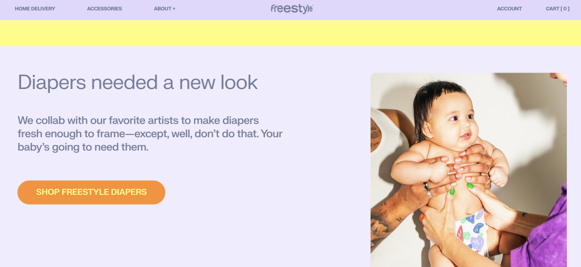The width and height of the screenshot is (581, 267).
Task: Click the cart item count [0]
Action: pyautogui.click(x=565, y=9)
